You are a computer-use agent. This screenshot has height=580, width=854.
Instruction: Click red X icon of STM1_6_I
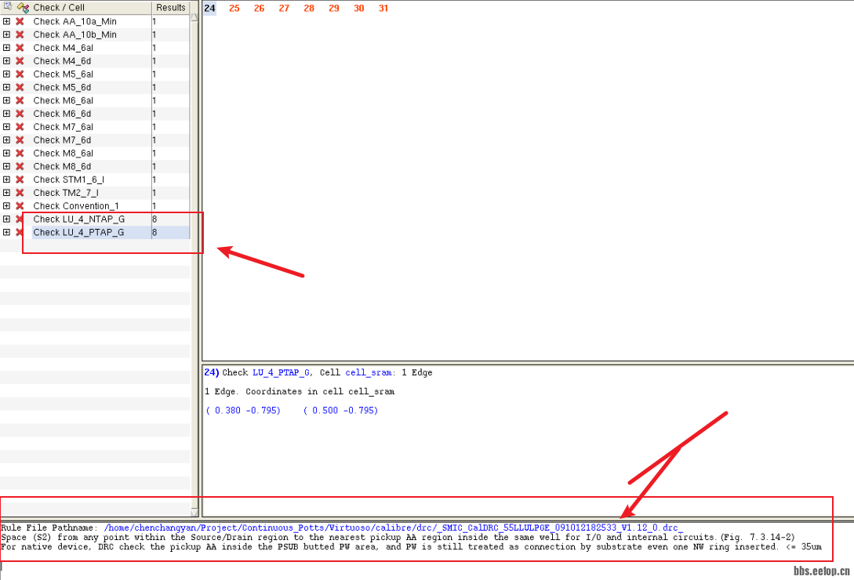20,179
